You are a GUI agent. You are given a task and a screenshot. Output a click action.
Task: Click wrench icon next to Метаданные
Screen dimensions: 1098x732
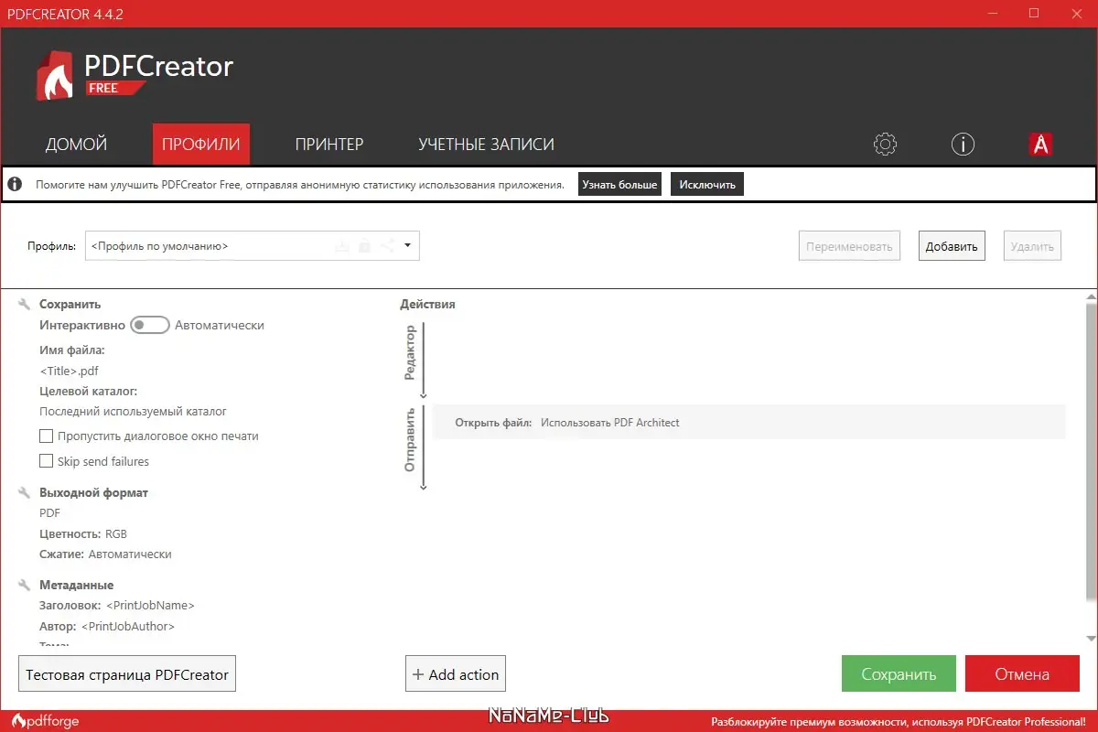pos(25,585)
